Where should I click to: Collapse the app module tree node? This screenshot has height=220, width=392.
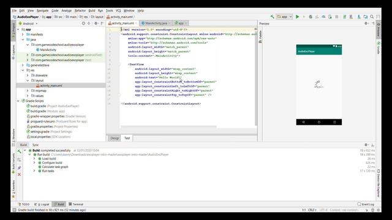click(18, 29)
